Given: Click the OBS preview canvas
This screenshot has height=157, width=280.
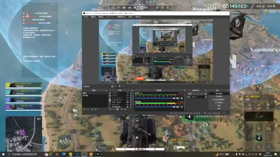Looking at the screenshot, I should tap(156, 51).
